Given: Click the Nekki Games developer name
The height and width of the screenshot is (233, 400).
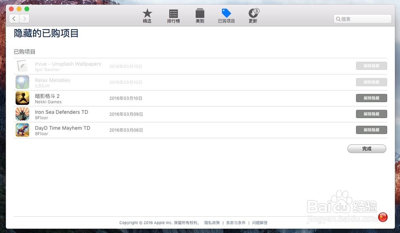Looking at the screenshot, I should (48, 102).
